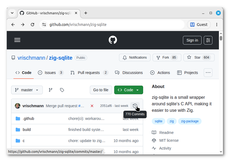
Task: Fork the repository
Action: [x=167, y=58]
